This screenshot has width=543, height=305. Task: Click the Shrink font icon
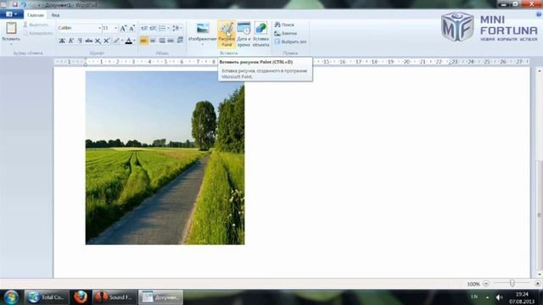point(132,28)
